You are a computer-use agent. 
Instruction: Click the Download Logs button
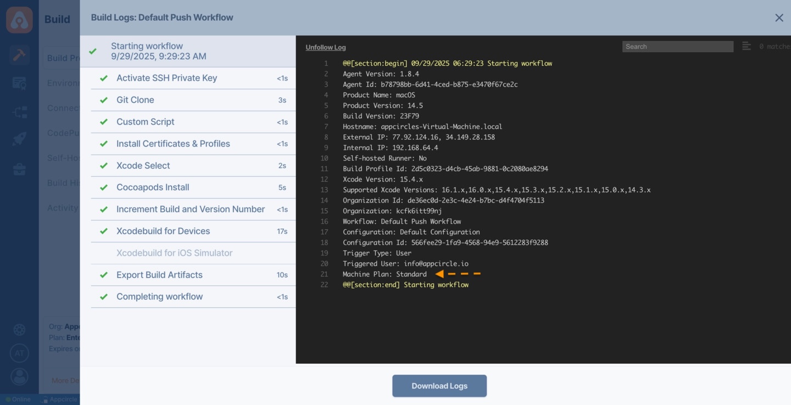(x=439, y=386)
